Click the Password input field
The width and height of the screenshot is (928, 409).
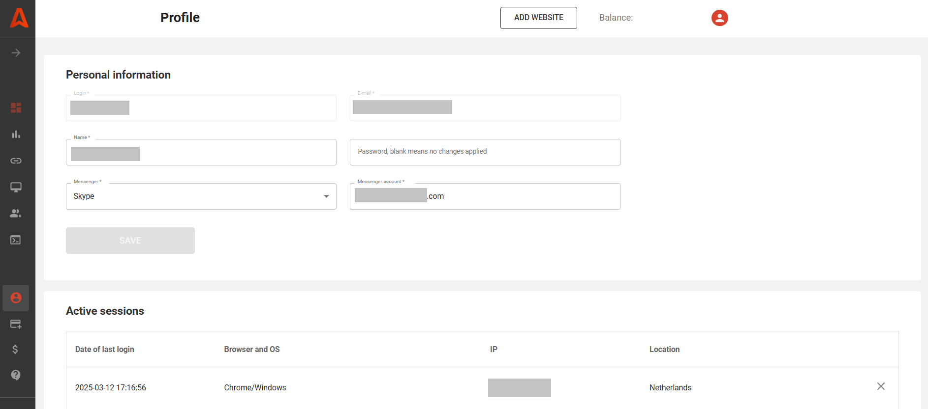(x=485, y=152)
